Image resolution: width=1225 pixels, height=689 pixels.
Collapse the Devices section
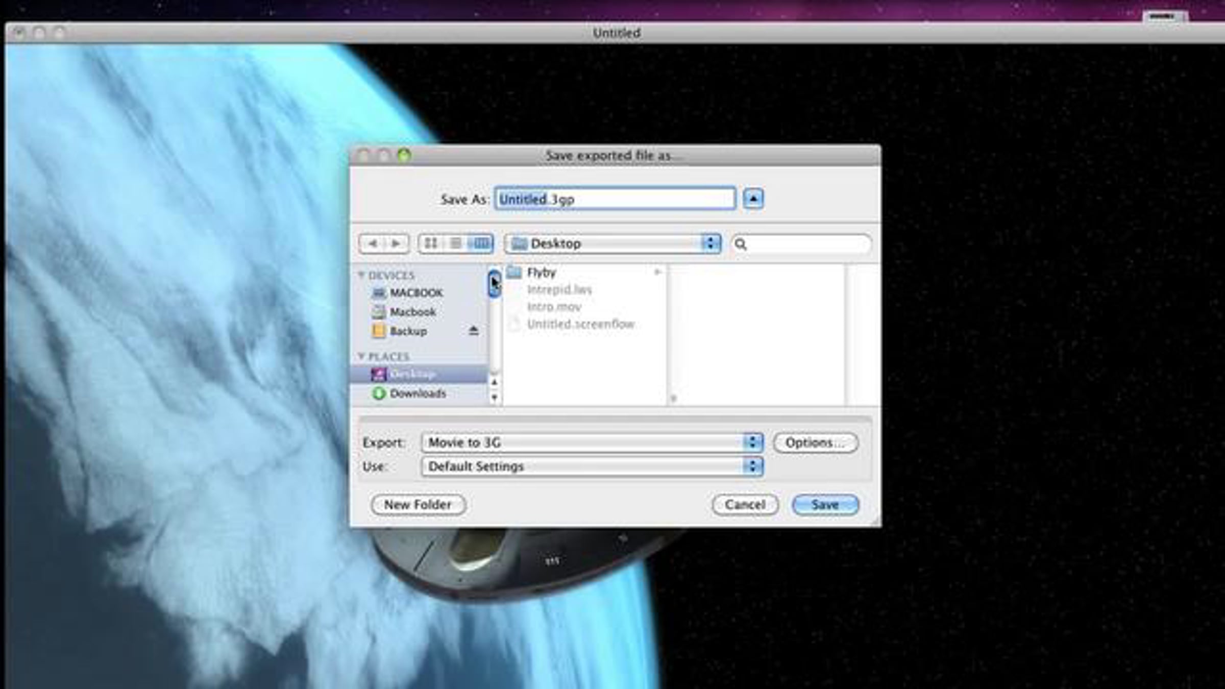coord(361,276)
